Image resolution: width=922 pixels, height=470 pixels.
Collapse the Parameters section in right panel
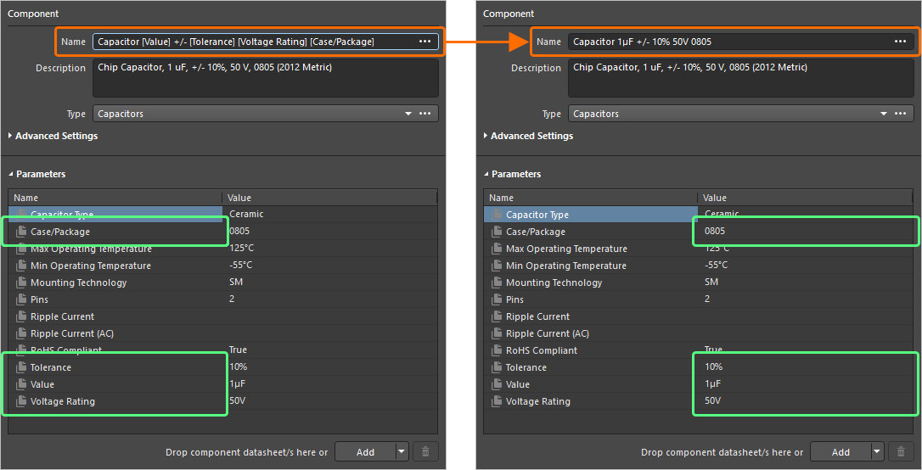(486, 174)
